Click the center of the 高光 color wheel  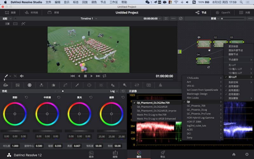(x=79, y=114)
